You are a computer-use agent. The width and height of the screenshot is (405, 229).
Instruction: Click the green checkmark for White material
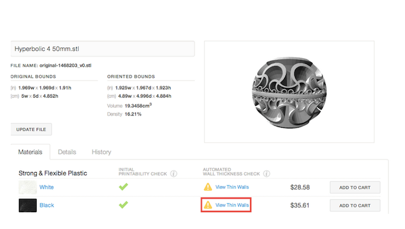(x=123, y=187)
